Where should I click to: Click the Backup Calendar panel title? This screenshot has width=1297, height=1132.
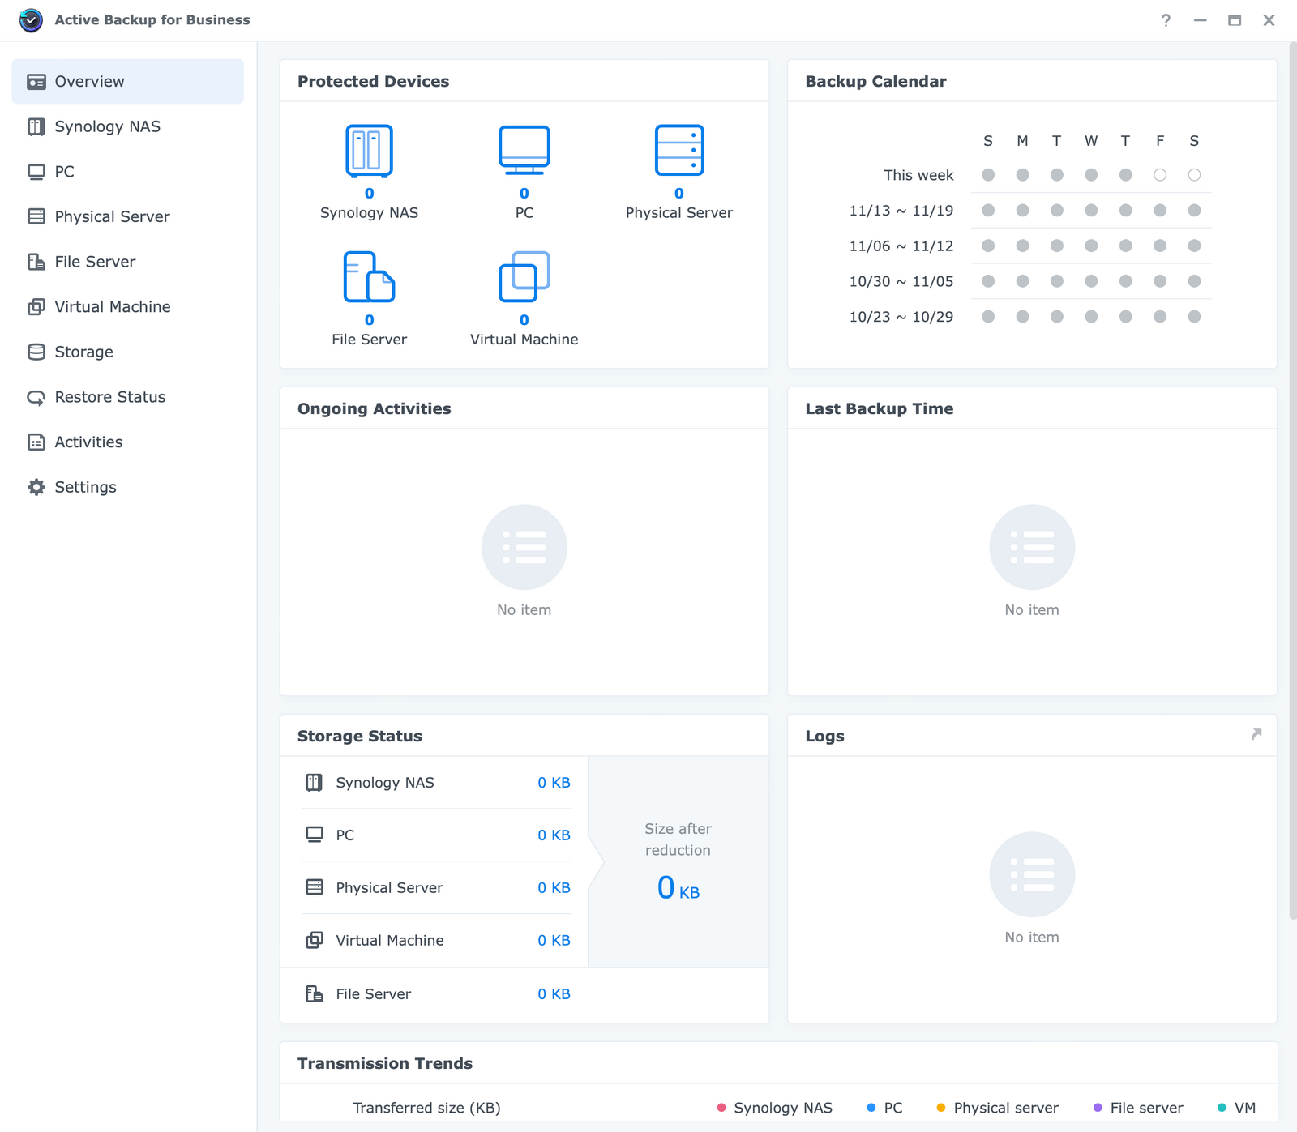875,81
